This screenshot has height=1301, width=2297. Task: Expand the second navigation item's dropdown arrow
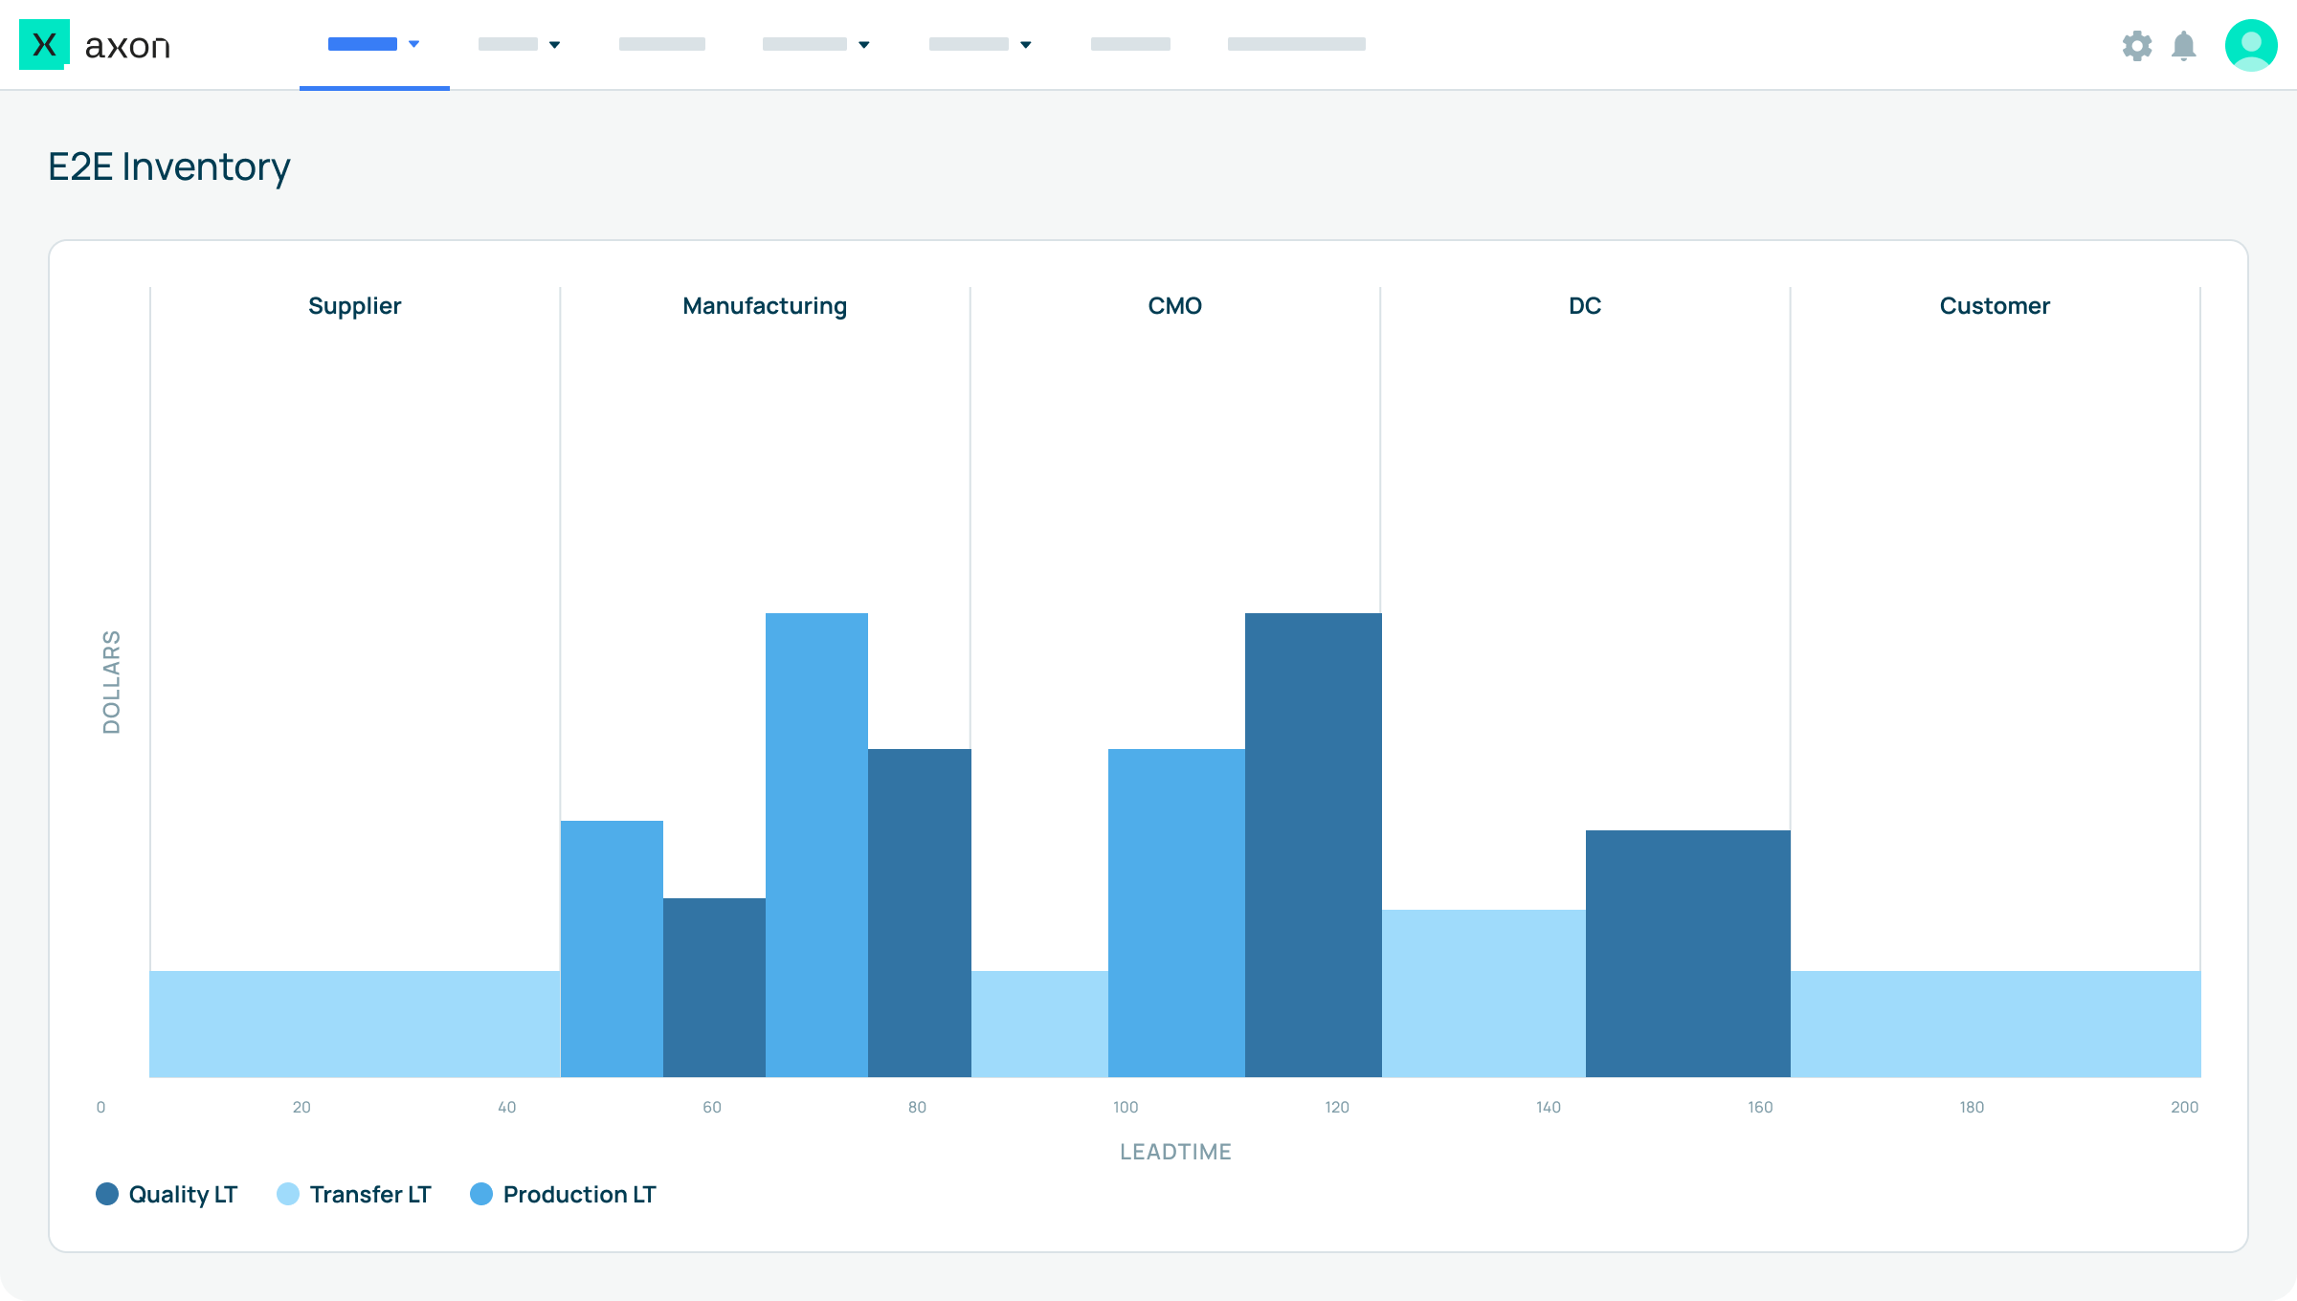pyautogui.click(x=554, y=45)
